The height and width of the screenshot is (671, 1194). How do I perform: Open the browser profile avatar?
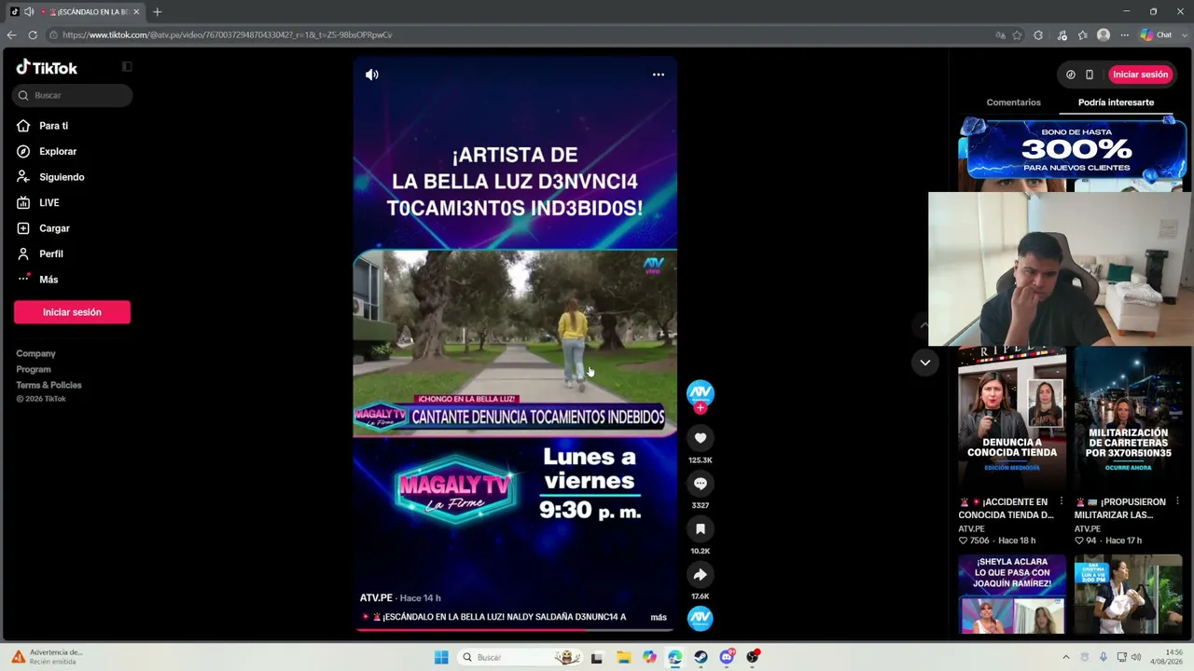tap(1104, 34)
